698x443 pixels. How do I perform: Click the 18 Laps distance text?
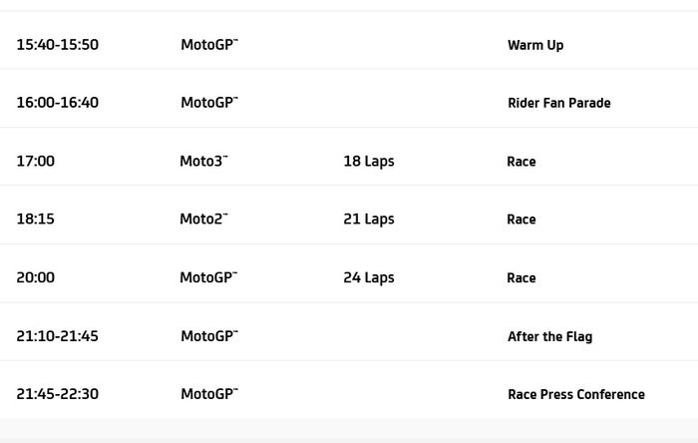(369, 162)
